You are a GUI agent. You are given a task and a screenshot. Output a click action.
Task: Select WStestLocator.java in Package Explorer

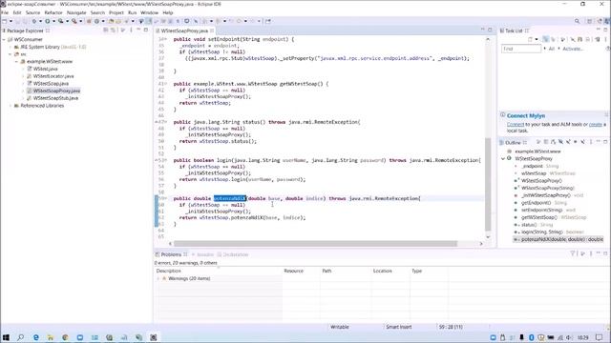pyautogui.click(x=53, y=76)
